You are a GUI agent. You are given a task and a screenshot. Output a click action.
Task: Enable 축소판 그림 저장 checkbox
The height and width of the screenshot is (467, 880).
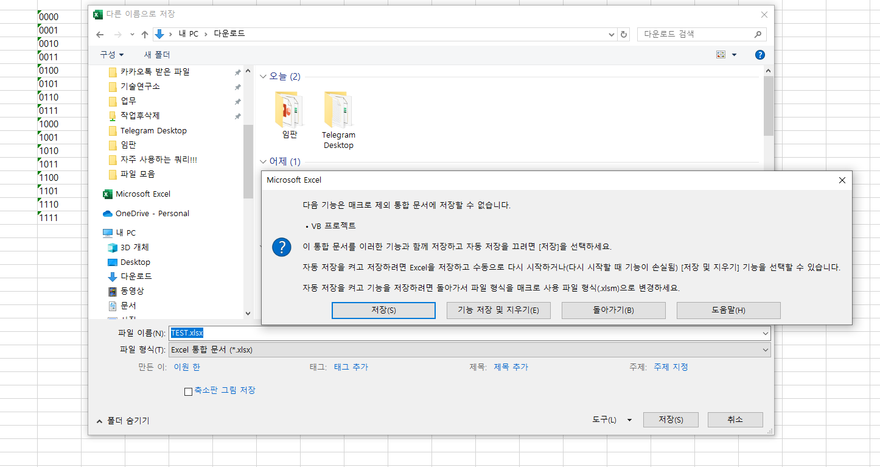[188, 392]
